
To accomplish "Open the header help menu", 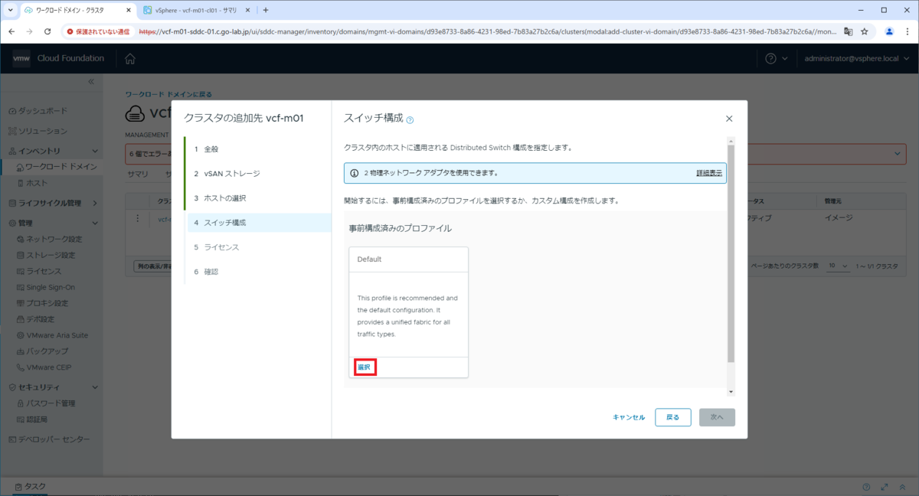I will tap(777, 59).
